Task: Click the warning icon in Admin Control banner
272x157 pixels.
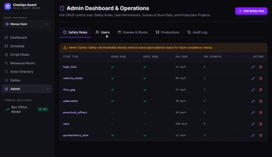Action: click(x=65, y=48)
